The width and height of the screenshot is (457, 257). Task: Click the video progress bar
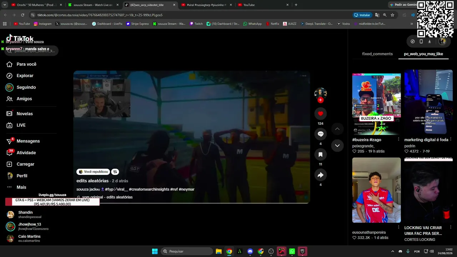pos(192,203)
